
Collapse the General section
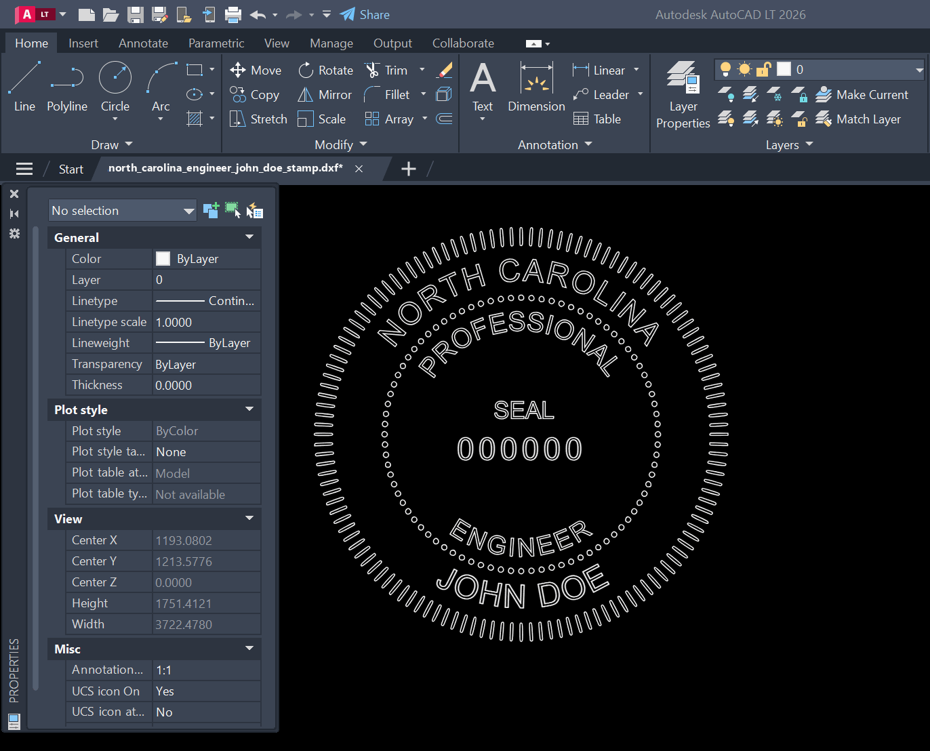(249, 237)
